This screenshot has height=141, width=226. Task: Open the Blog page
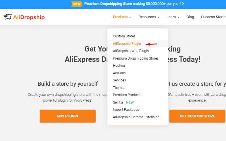click(x=190, y=17)
